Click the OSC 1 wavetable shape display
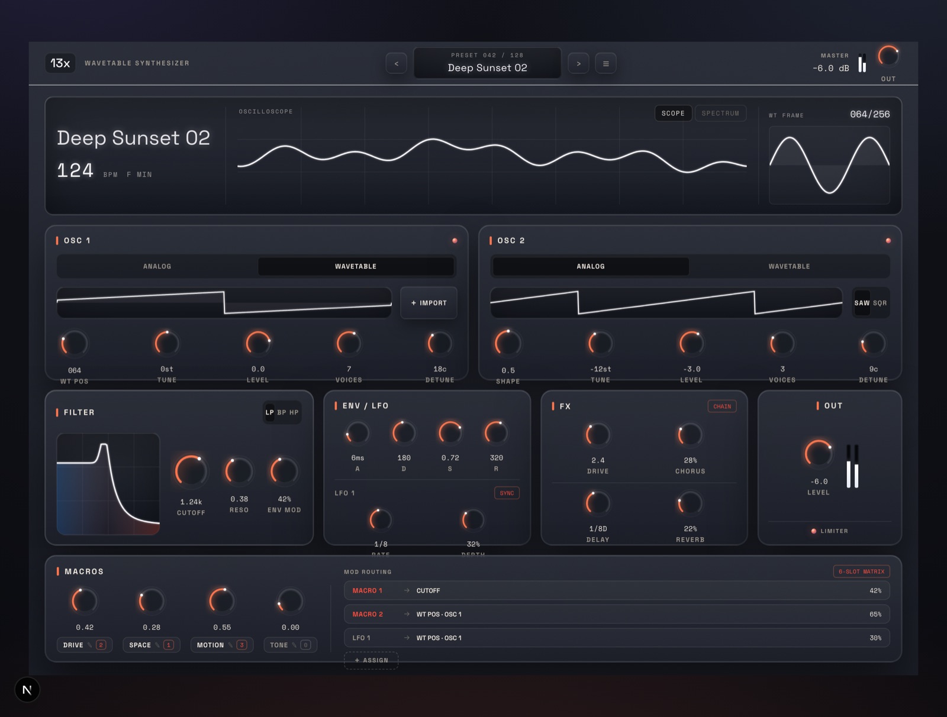The image size is (947, 717). (224, 302)
